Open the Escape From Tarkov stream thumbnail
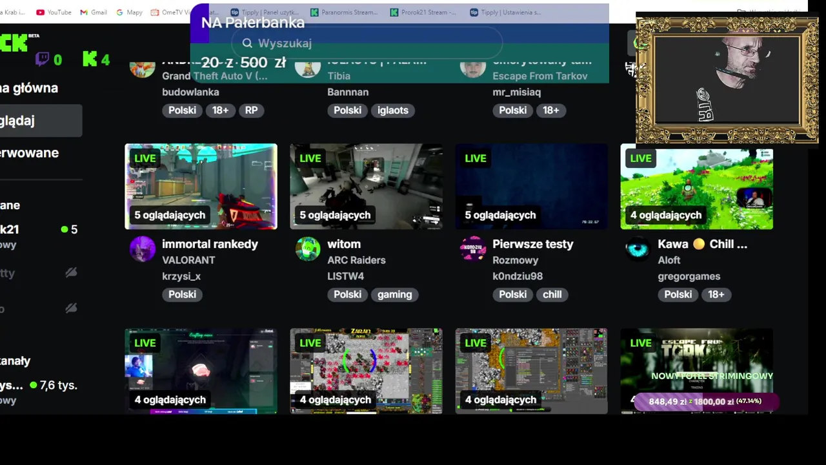This screenshot has width=826, height=465. coord(696,371)
